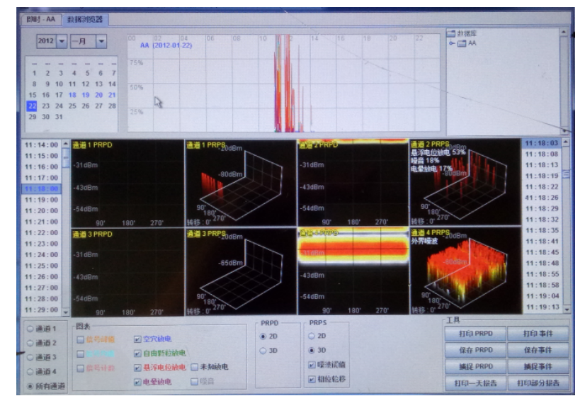Select date 22 in the calendar
This screenshot has height=396, width=585.
(32, 106)
